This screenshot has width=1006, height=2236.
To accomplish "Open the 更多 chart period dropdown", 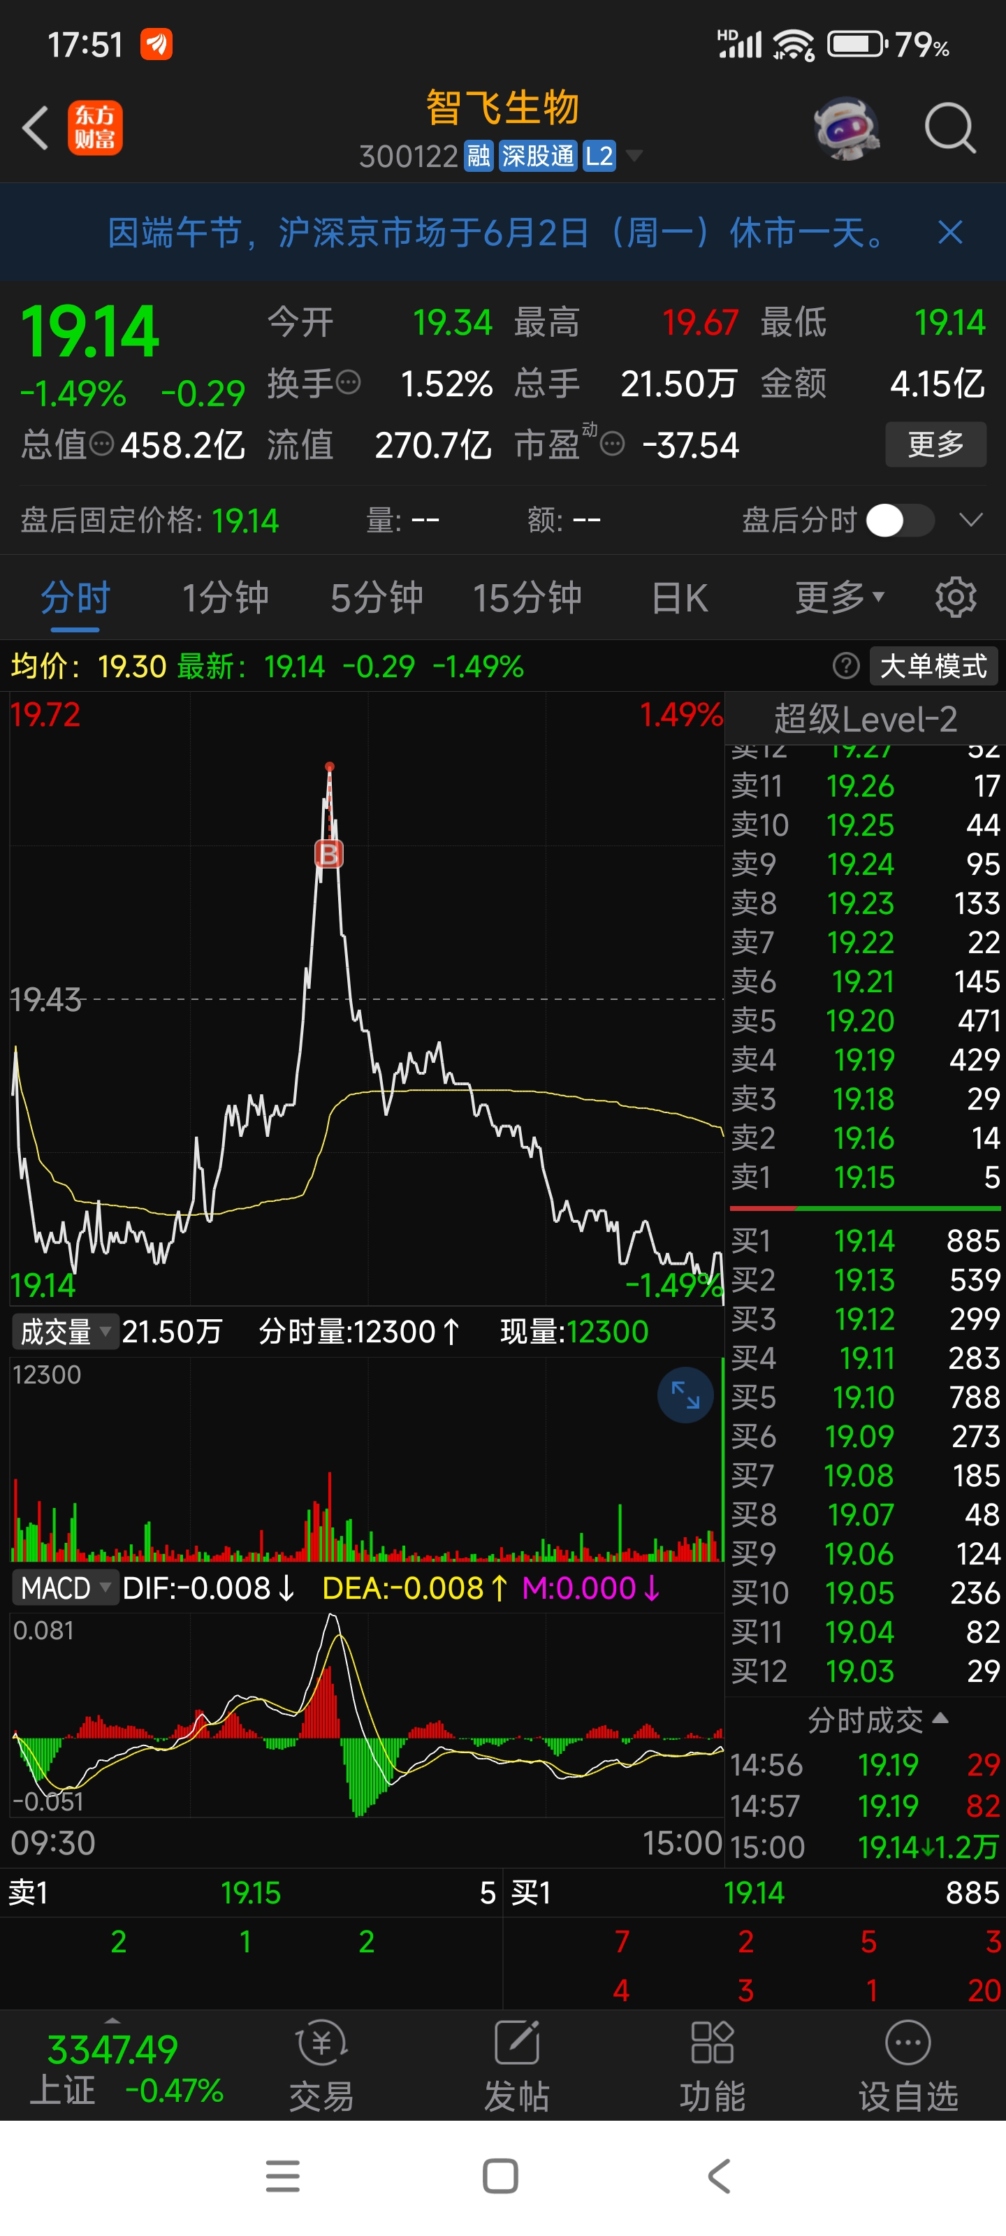I will pyautogui.click(x=839, y=598).
